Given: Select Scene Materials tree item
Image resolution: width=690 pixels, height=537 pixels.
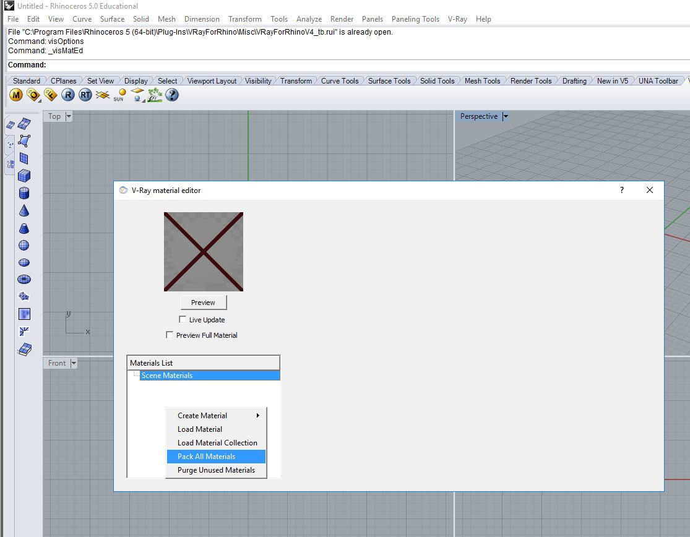Looking at the screenshot, I should coord(210,375).
